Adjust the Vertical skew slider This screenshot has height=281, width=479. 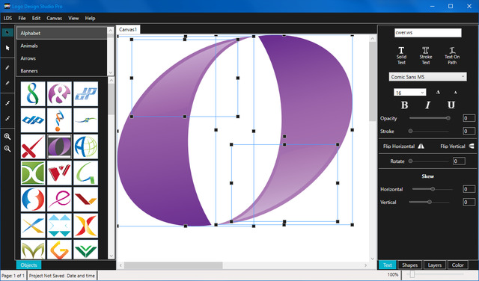click(429, 202)
